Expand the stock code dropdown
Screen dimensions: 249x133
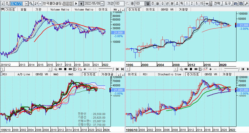[26, 4]
